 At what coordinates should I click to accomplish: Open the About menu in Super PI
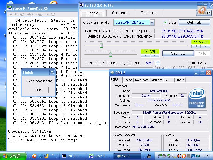[35, 14]
